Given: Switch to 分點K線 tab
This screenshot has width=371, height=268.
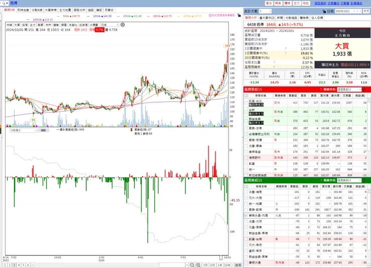Looking at the screenshot, I should (x=37, y=10).
